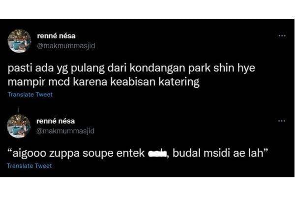Open second tweet text starting with aigooo
Viewport: 295px width, 197px height.
pos(138,153)
